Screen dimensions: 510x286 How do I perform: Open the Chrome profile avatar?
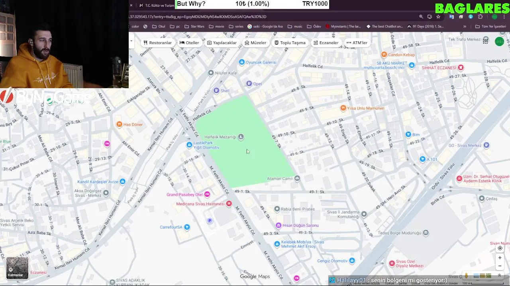(x=494, y=17)
